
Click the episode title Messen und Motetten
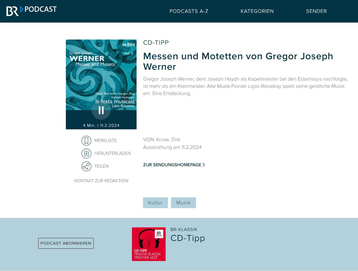click(x=238, y=61)
